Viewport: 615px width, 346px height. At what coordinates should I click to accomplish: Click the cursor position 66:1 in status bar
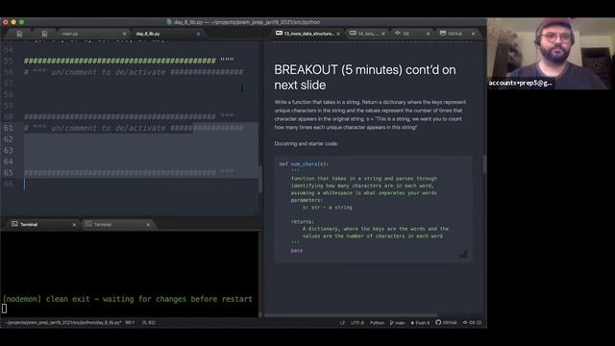[130, 323]
